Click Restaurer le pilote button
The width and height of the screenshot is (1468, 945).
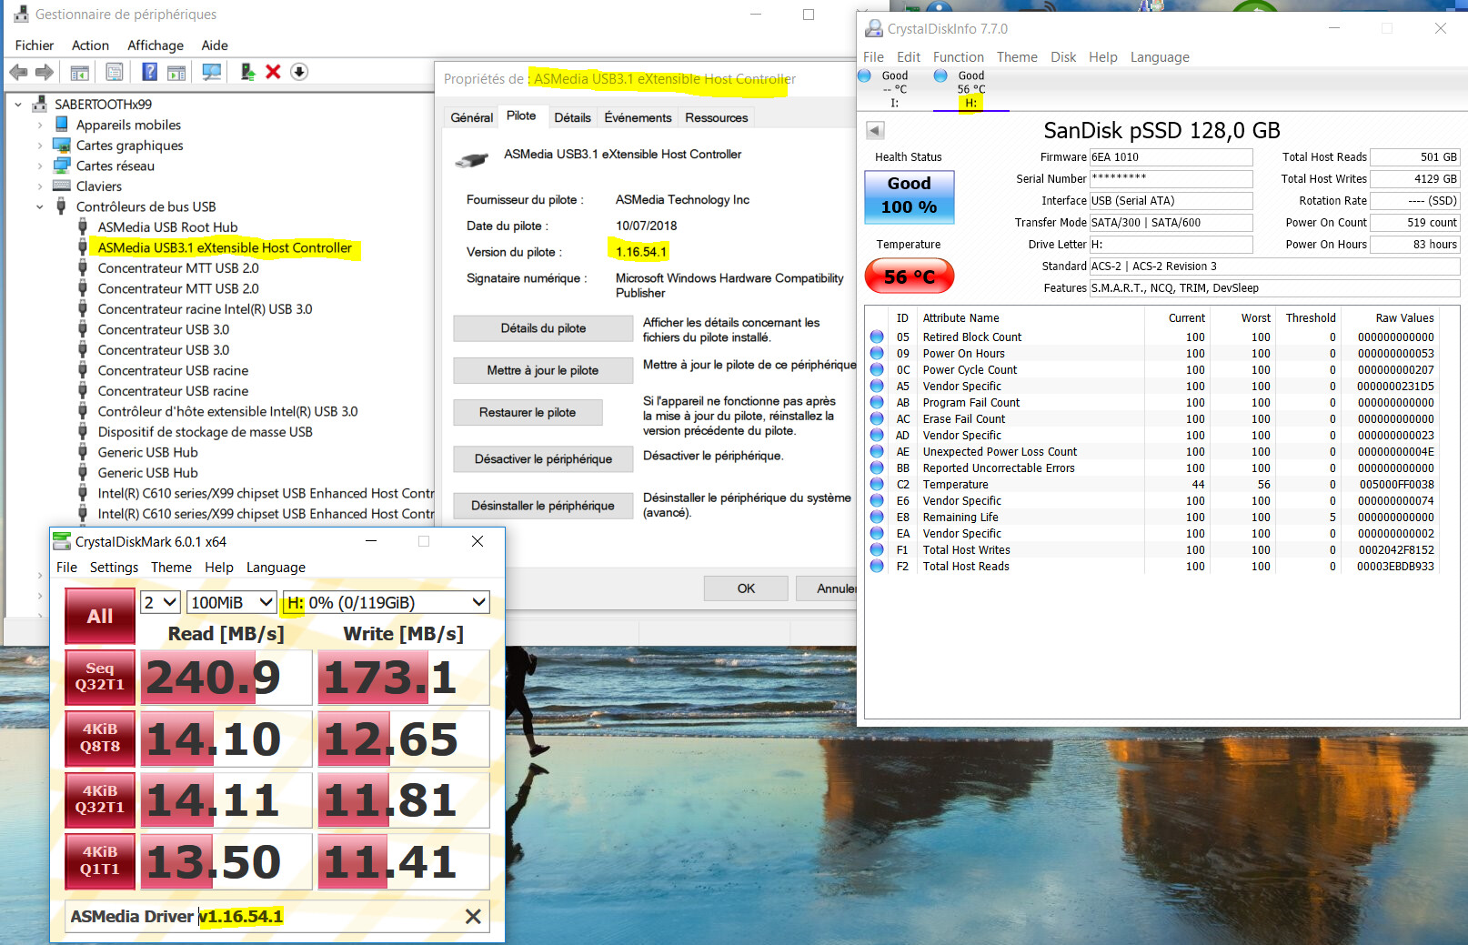[528, 412]
